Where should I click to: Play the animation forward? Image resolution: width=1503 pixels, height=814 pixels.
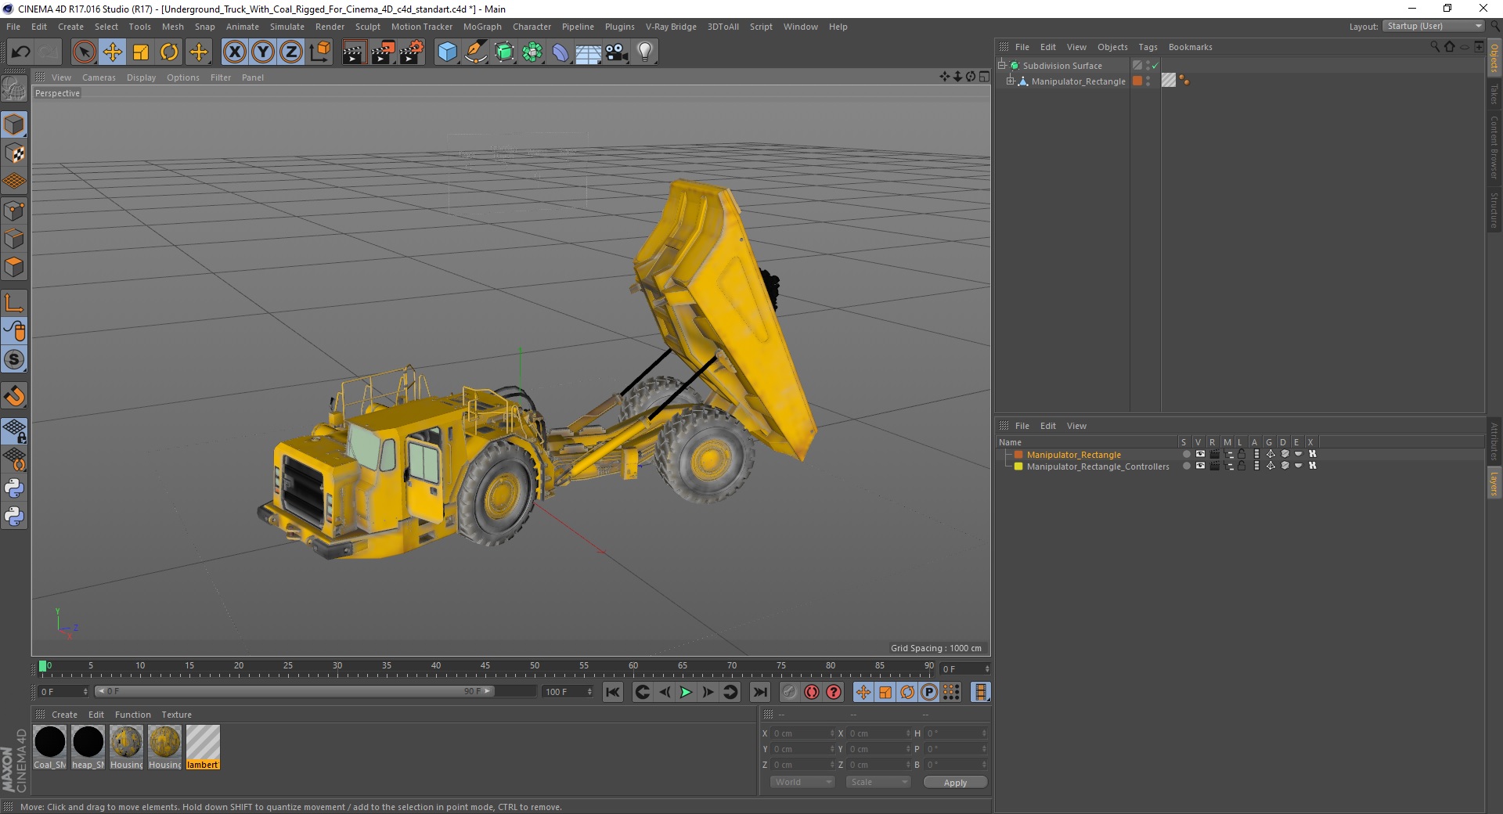686,692
